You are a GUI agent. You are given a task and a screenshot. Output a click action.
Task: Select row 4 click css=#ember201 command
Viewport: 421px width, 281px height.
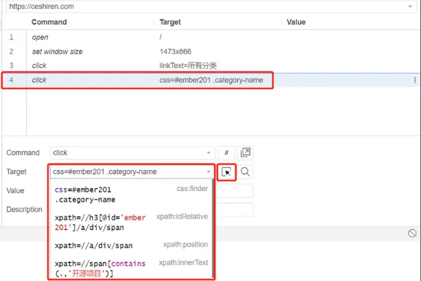coord(211,80)
